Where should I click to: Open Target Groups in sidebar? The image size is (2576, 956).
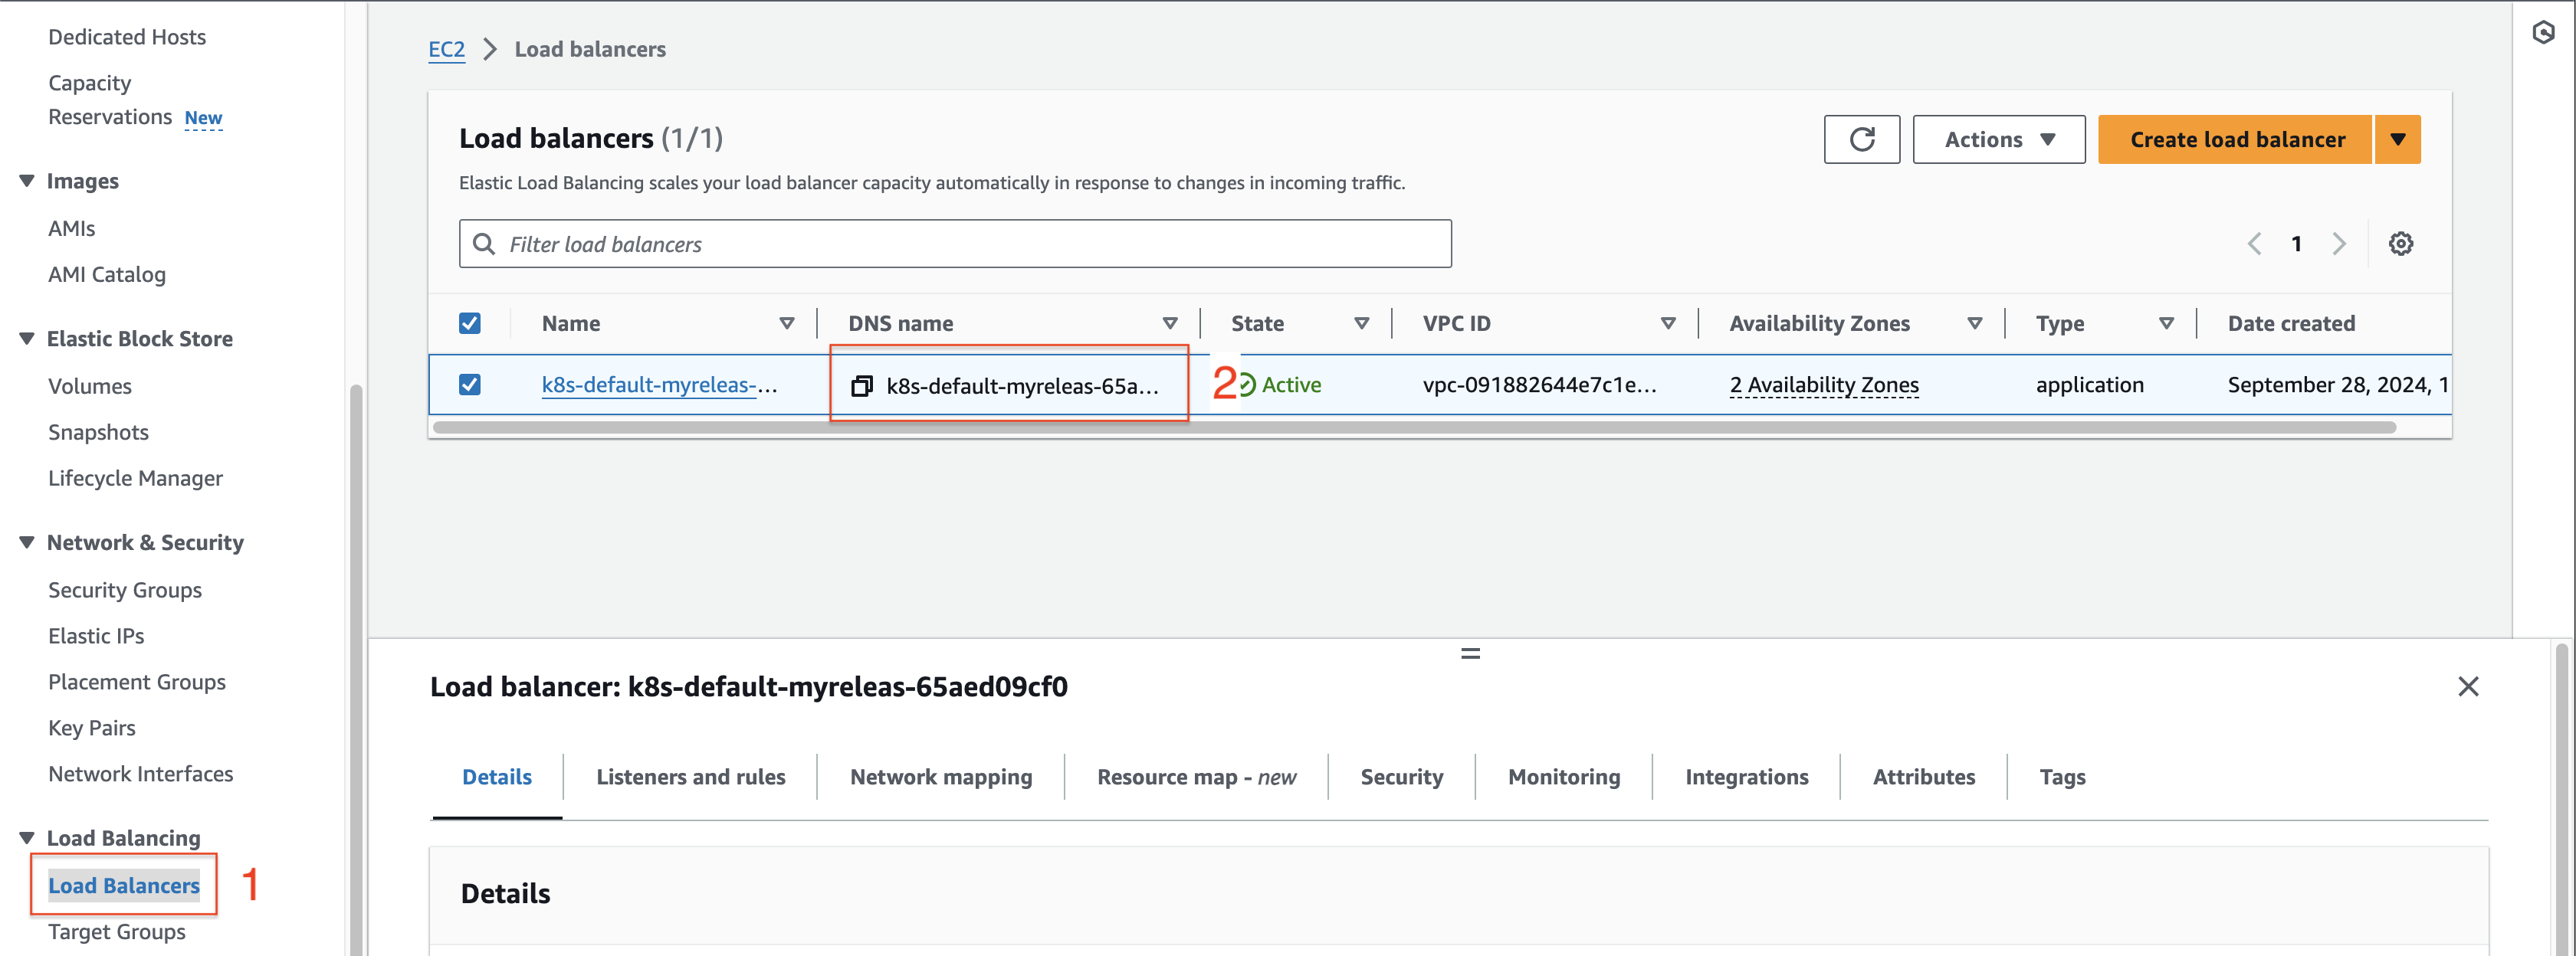[117, 931]
